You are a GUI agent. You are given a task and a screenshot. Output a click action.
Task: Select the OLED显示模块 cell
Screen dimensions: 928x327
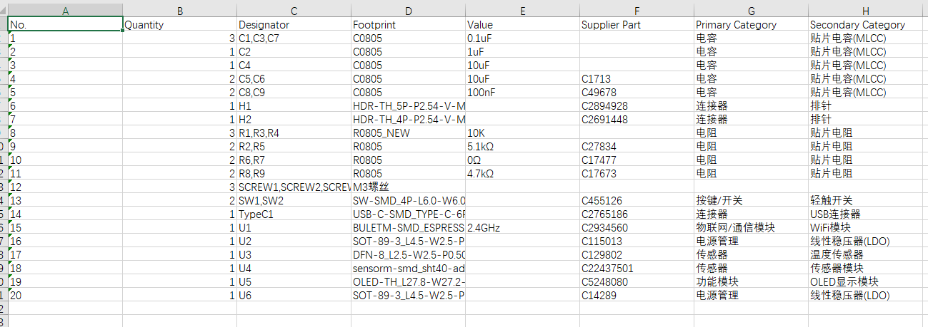865,282
